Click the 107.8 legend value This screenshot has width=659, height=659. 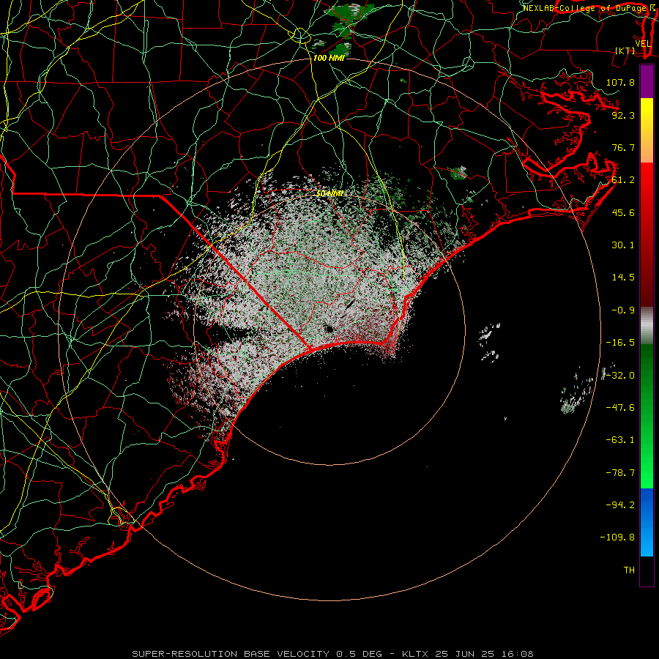click(x=620, y=82)
